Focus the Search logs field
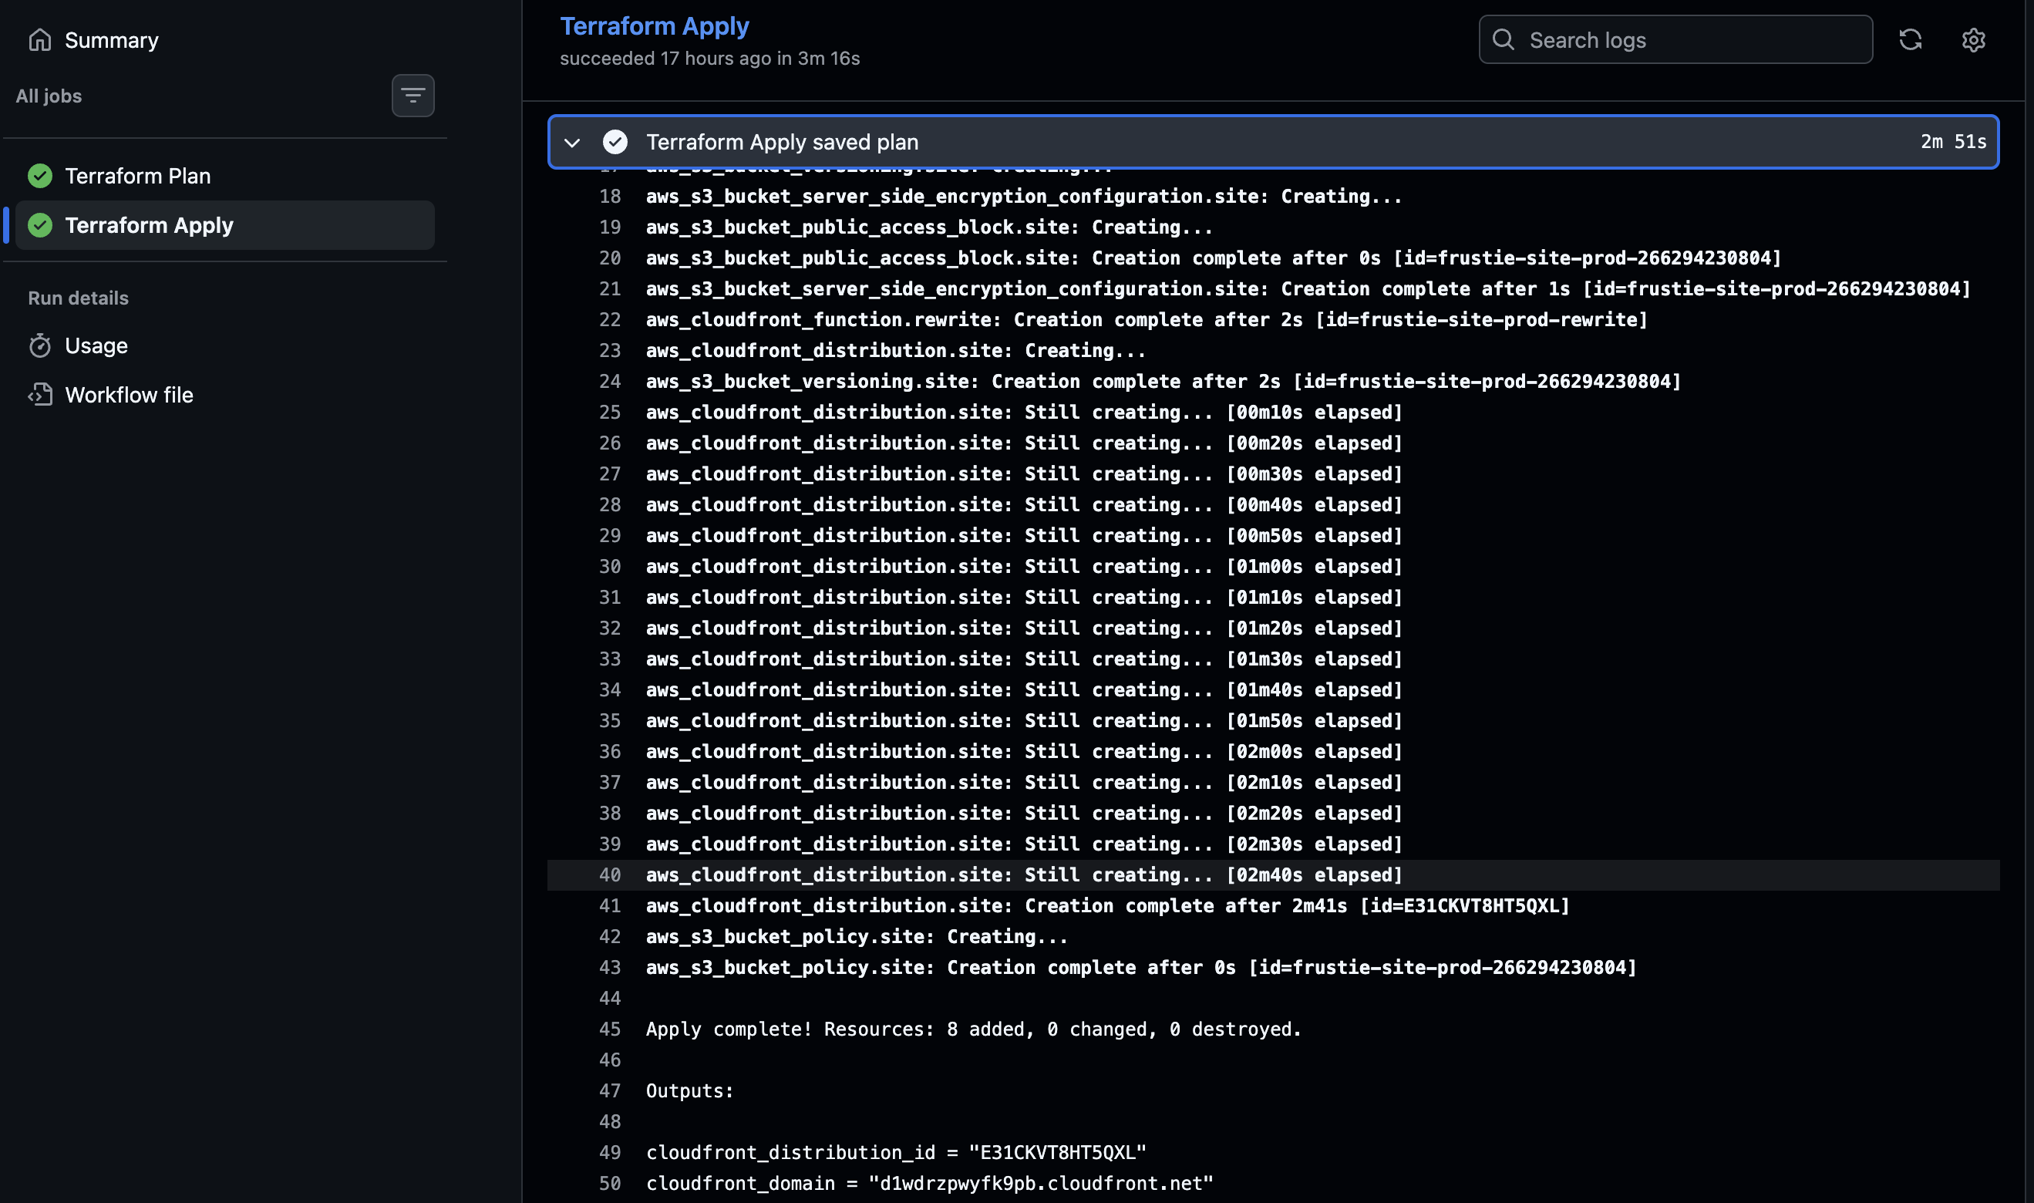 [x=1675, y=40]
